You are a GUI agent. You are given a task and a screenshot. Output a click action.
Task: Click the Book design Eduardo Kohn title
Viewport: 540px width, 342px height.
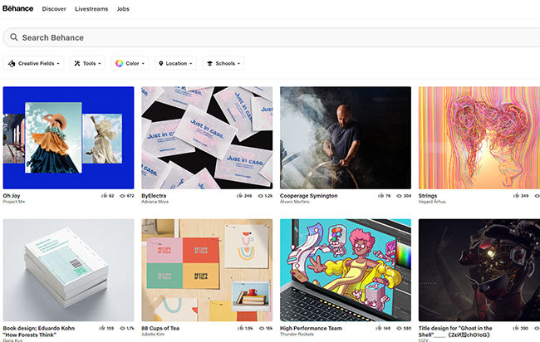[39, 331]
